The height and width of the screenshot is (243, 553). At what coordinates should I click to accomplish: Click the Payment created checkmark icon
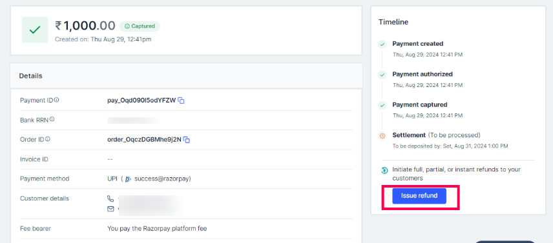tap(382, 44)
